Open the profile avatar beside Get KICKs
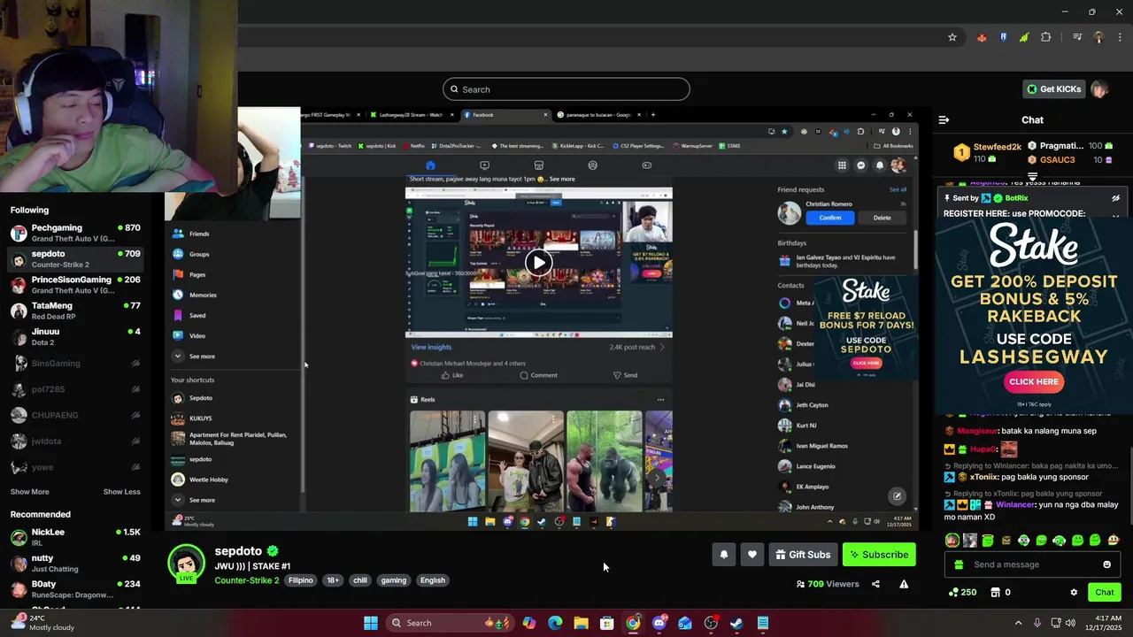 [1099, 89]
